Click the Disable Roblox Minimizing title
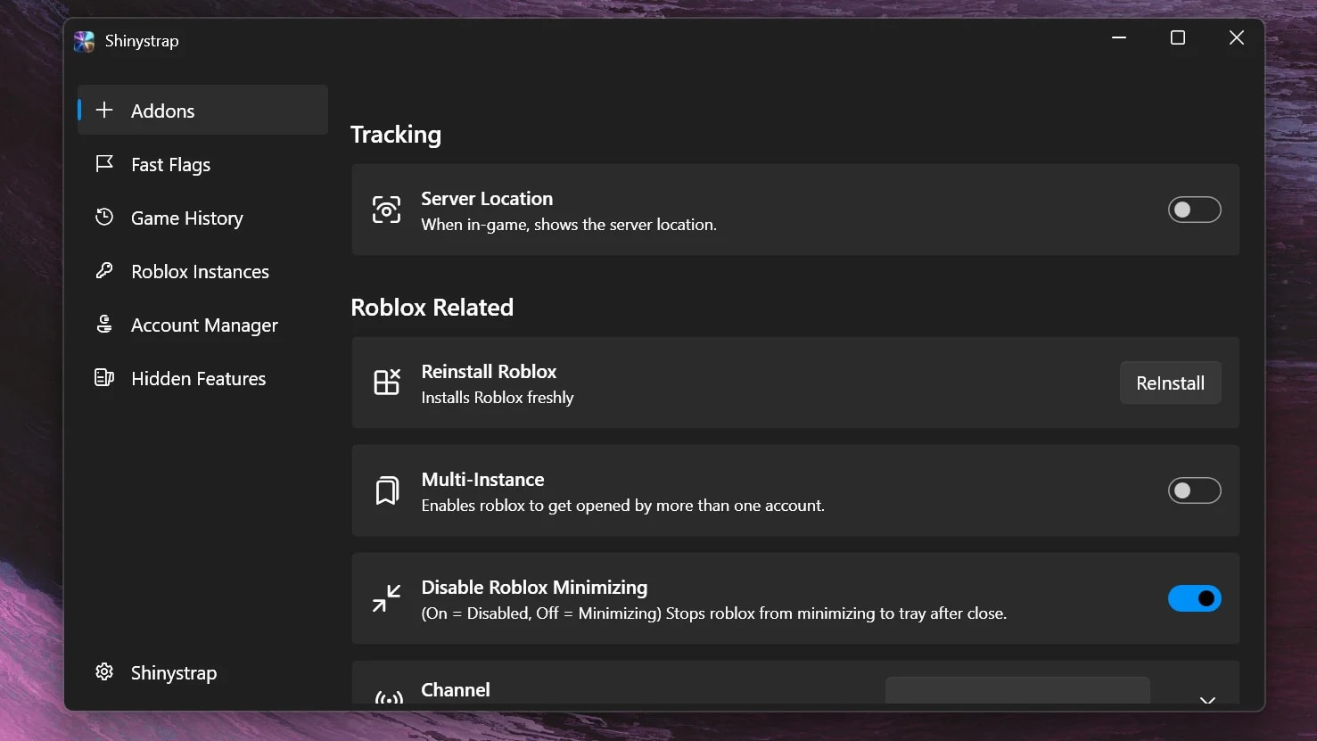1317x741 pixels. (534, 587)
